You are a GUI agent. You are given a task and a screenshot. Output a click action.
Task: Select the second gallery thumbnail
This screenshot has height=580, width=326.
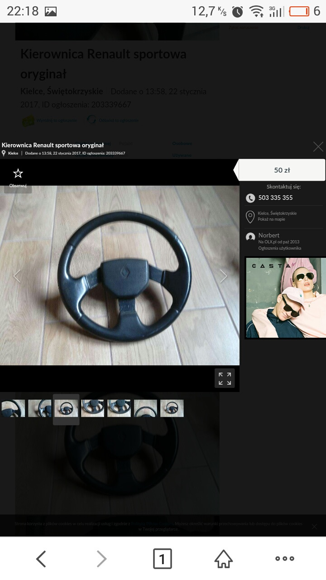40,408
